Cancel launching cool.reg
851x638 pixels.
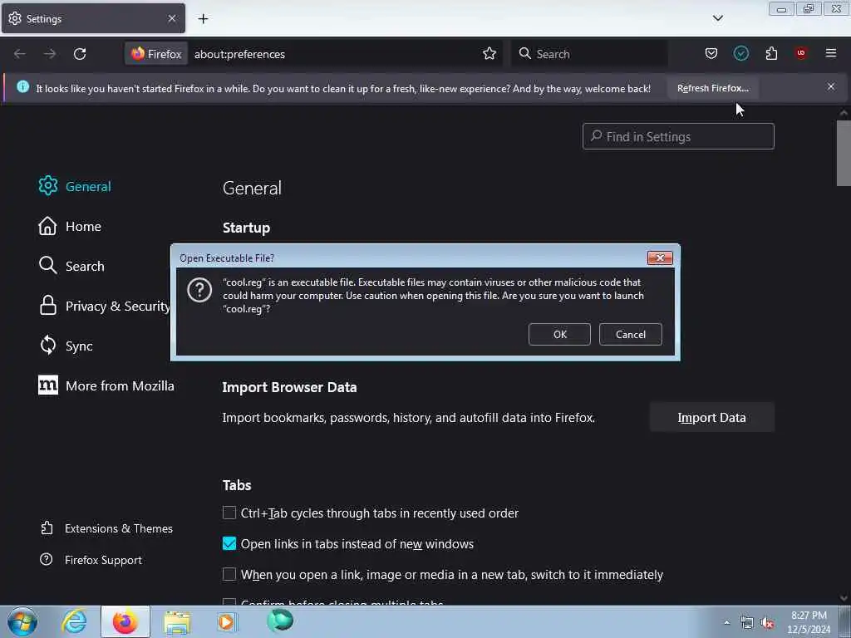point(630,334)
